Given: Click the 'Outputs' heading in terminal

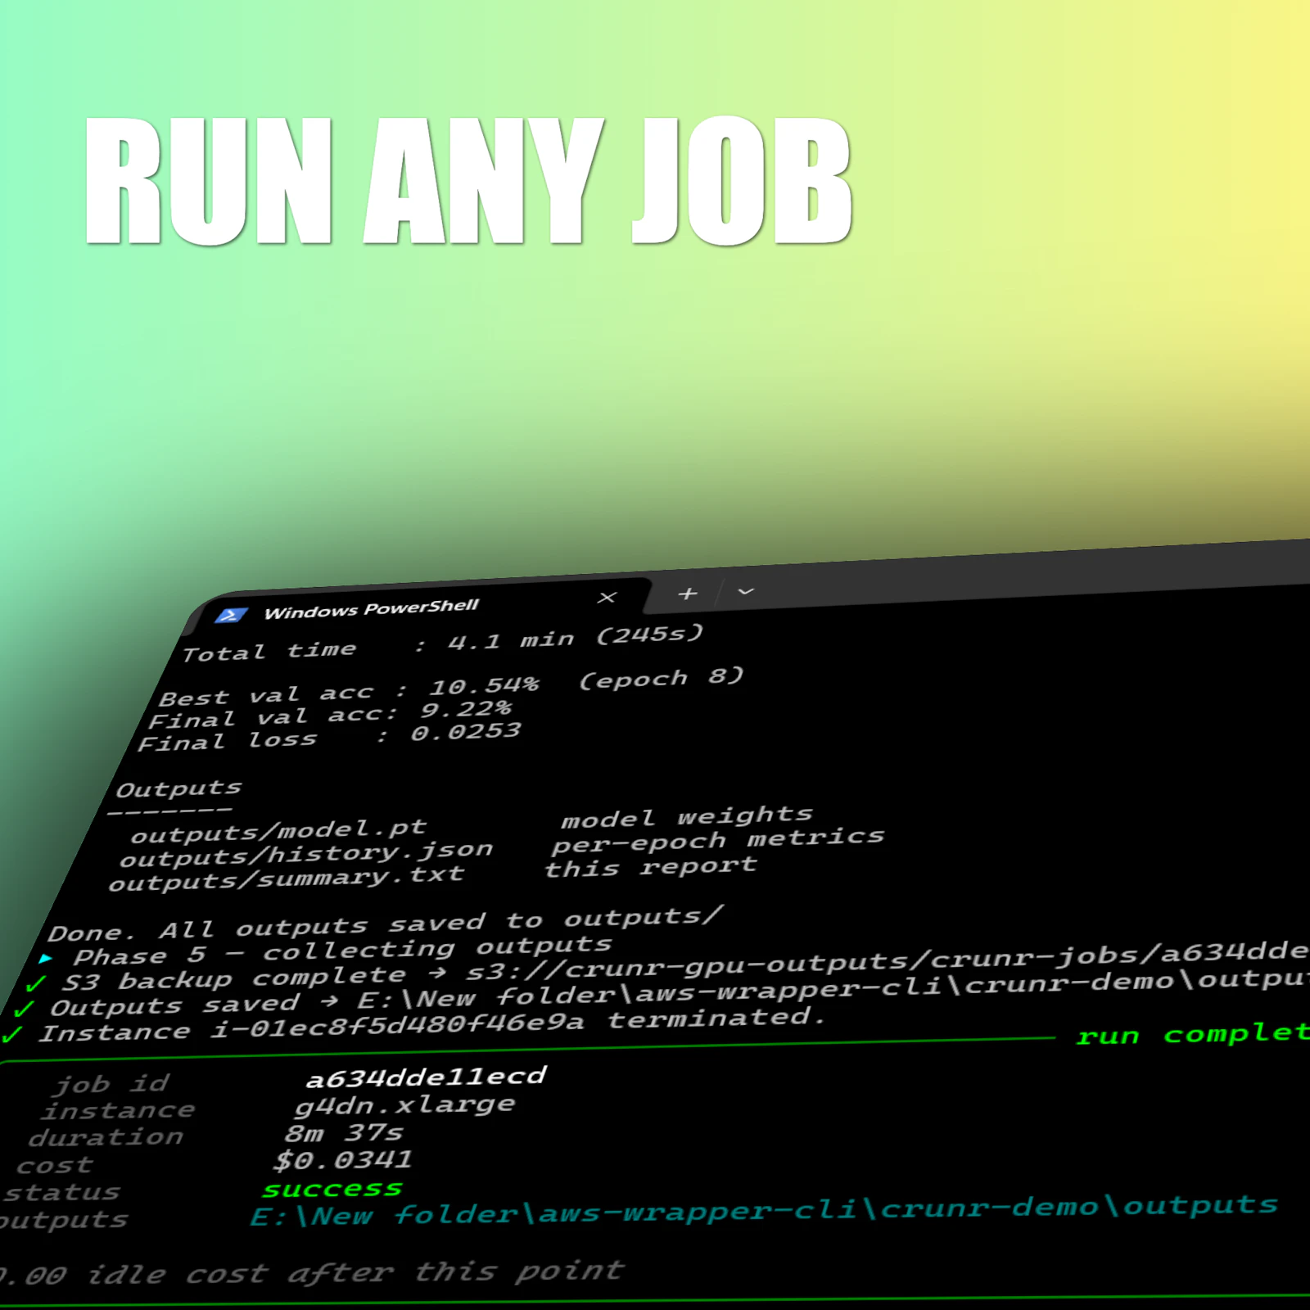Looking at the screenshot, I should 178,789.
